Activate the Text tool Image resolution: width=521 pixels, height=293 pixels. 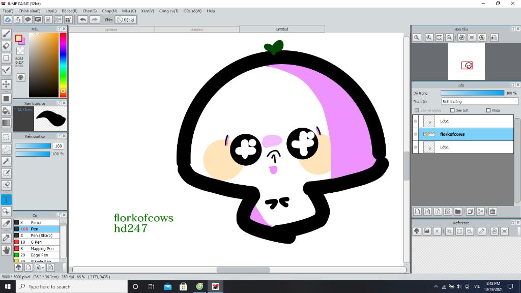pyautogui.click(x=6, y=199)
